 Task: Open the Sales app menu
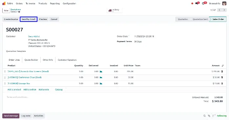pos(10,3)
